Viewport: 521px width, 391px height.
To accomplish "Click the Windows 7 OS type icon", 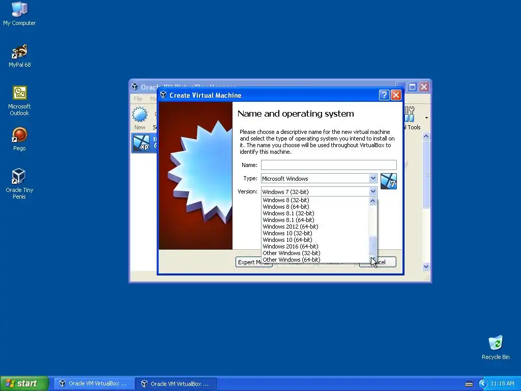I will click(388, 181).
